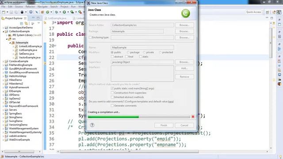
Task: Open the File menu
Action: 3,7
